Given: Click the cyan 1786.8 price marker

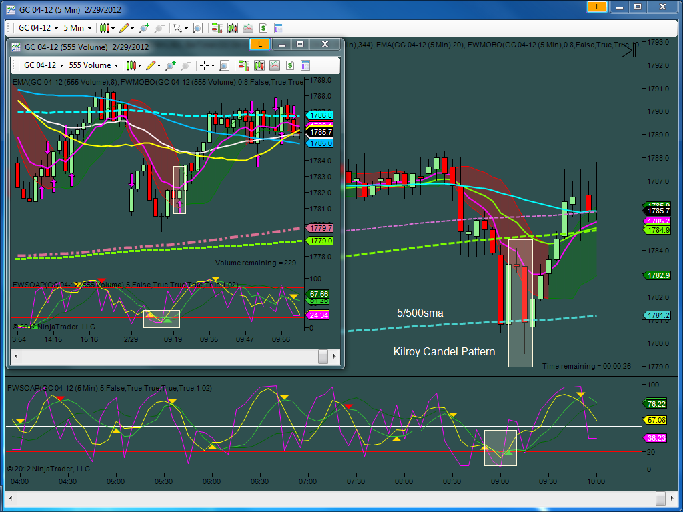Looking at the screenshot, I should 319,115.
